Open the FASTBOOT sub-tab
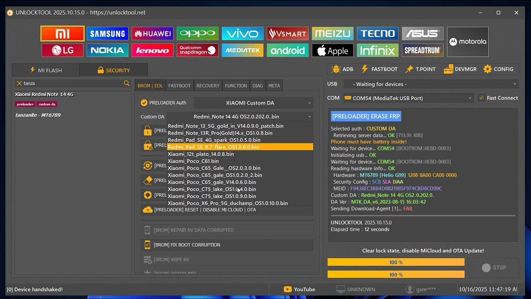The image size is (531, 299). [180, 86]
